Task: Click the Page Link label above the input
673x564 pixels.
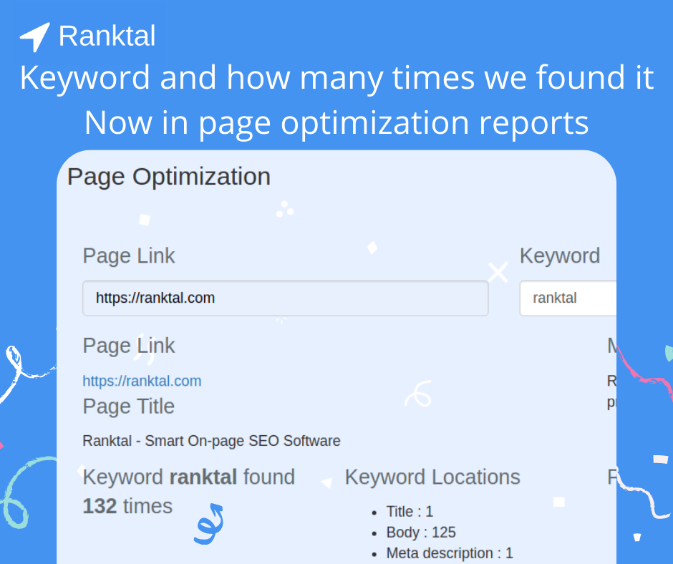Action: [x=129, y=256]
